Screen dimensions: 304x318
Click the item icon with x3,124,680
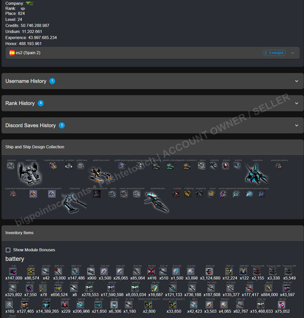209,271
